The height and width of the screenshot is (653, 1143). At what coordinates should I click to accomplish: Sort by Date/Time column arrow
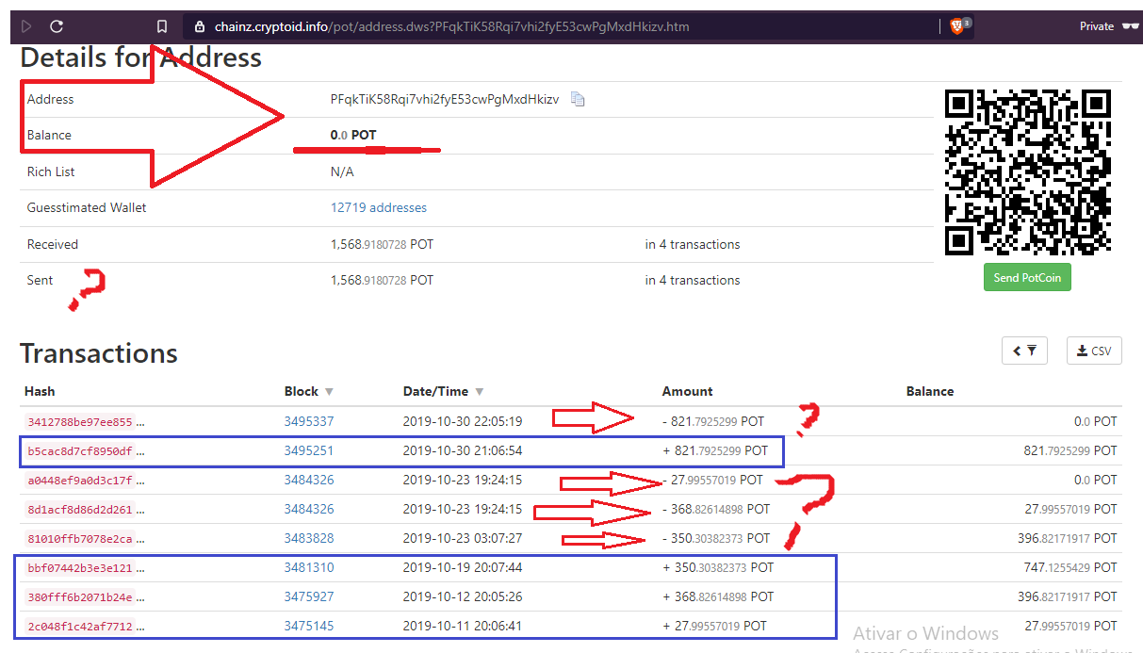pyautogui.click(x=480, y=392)
